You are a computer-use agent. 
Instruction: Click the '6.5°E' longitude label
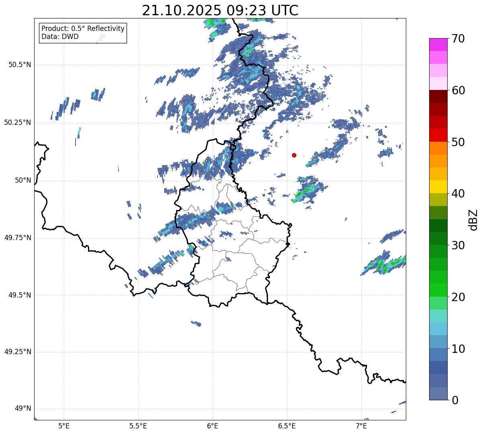tap(287, 426)
